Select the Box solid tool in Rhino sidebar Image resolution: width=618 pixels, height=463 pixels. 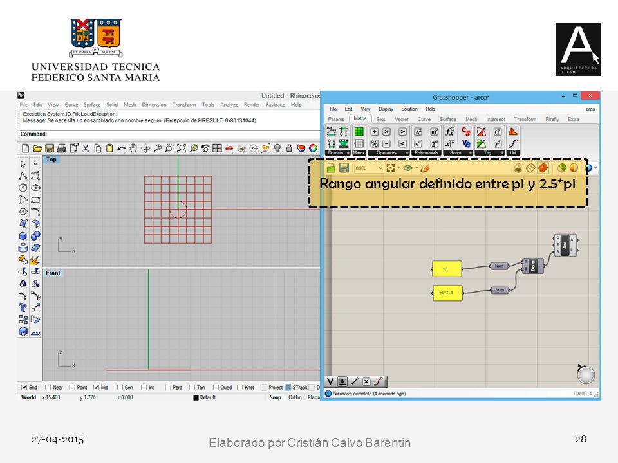23,236
